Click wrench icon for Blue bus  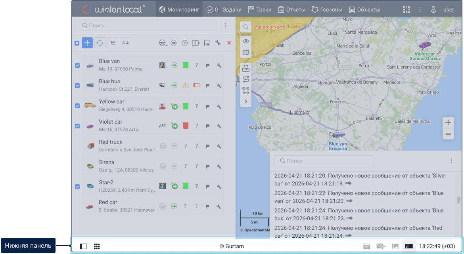219,85
